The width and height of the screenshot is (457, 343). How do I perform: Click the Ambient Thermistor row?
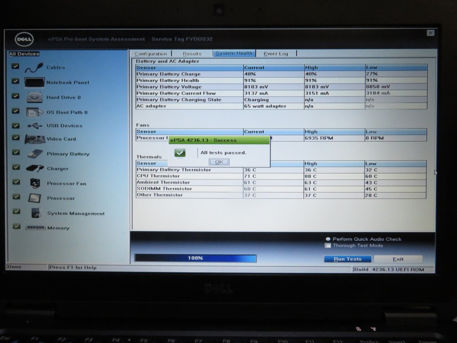pos(281,183)
